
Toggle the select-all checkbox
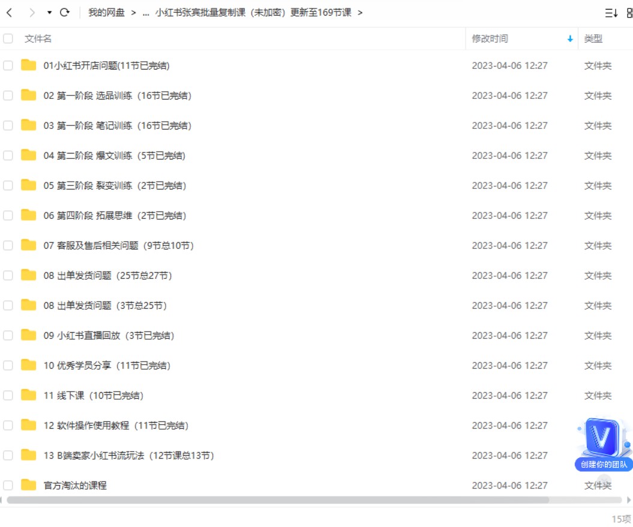pyautogui.click(x=8, y=39)
